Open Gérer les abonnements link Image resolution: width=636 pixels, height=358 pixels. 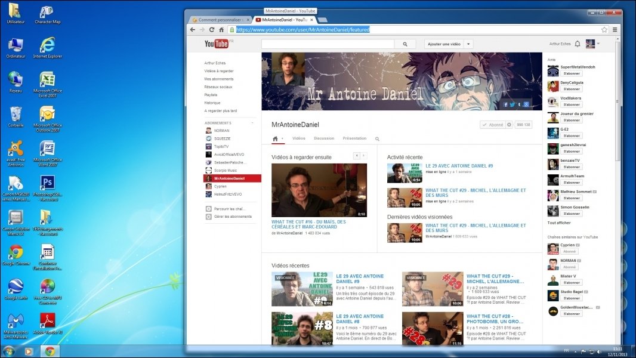[233, 217]
